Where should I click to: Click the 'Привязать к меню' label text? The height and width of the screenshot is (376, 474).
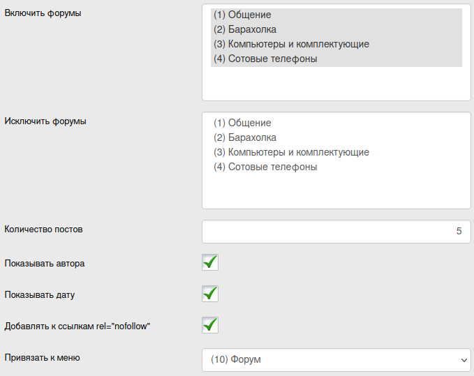tap(43, 358)
